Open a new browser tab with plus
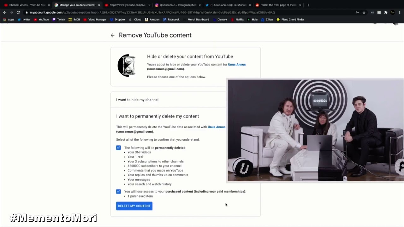 [308, 5]
